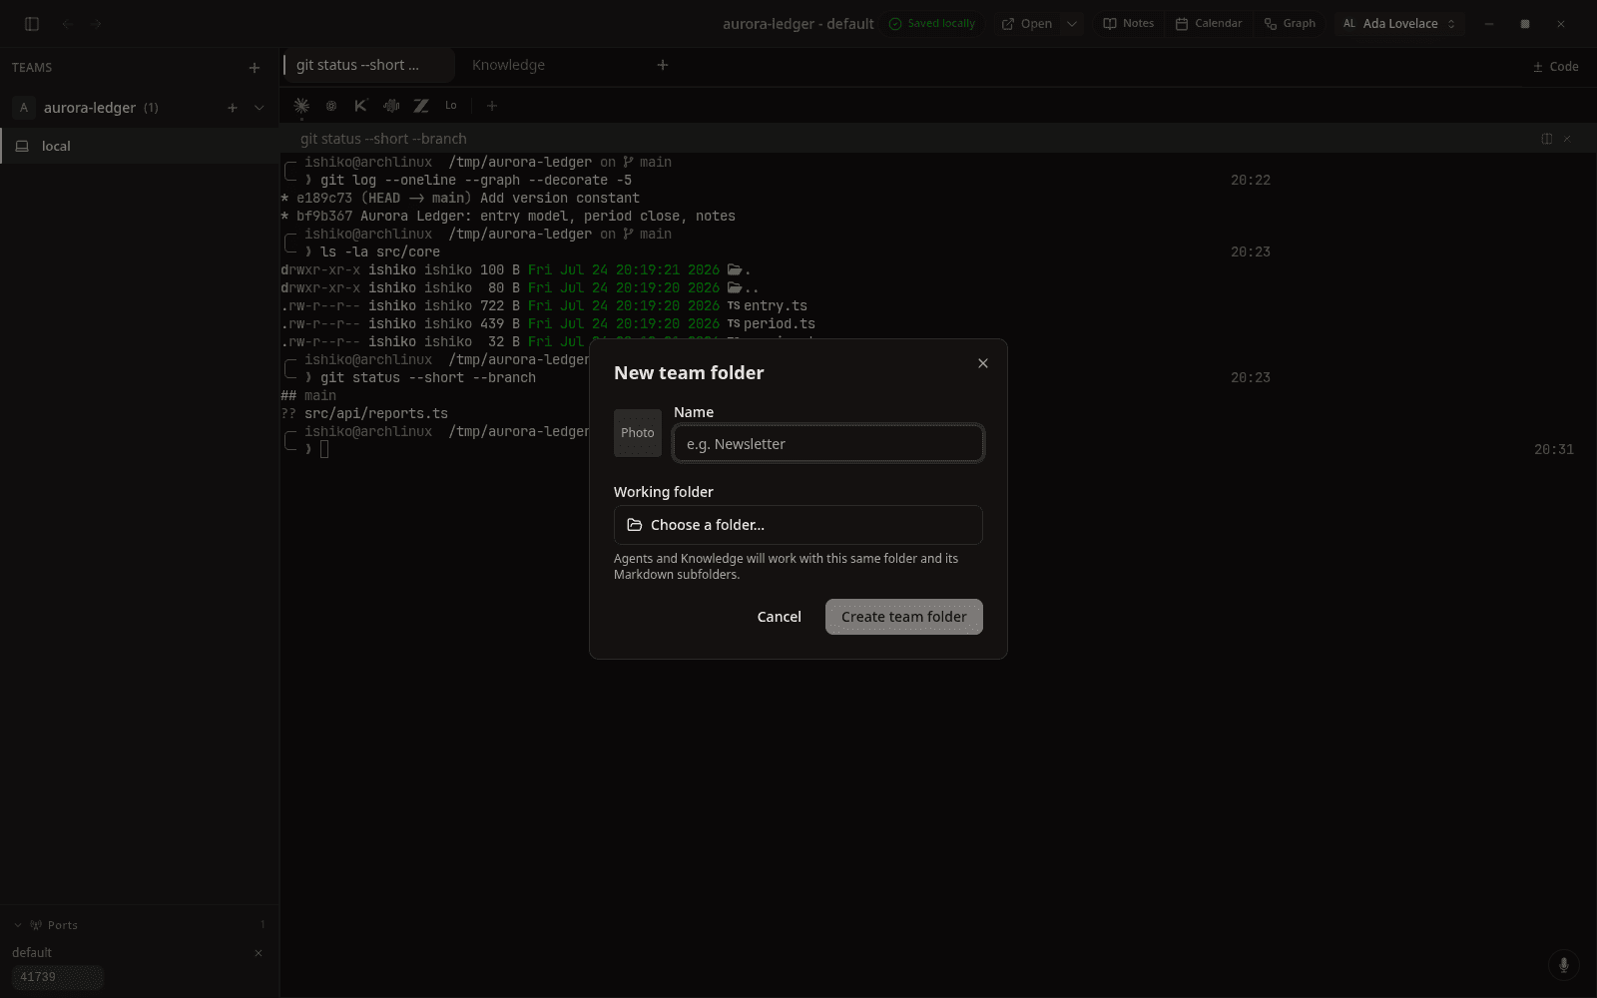1597x998 pixels.
Task: Launch the waveform-shaped agent icon
Action: (x=391, y=106)
